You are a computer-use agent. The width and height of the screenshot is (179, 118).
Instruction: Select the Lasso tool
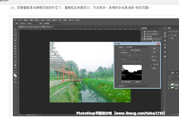[15, 35]
